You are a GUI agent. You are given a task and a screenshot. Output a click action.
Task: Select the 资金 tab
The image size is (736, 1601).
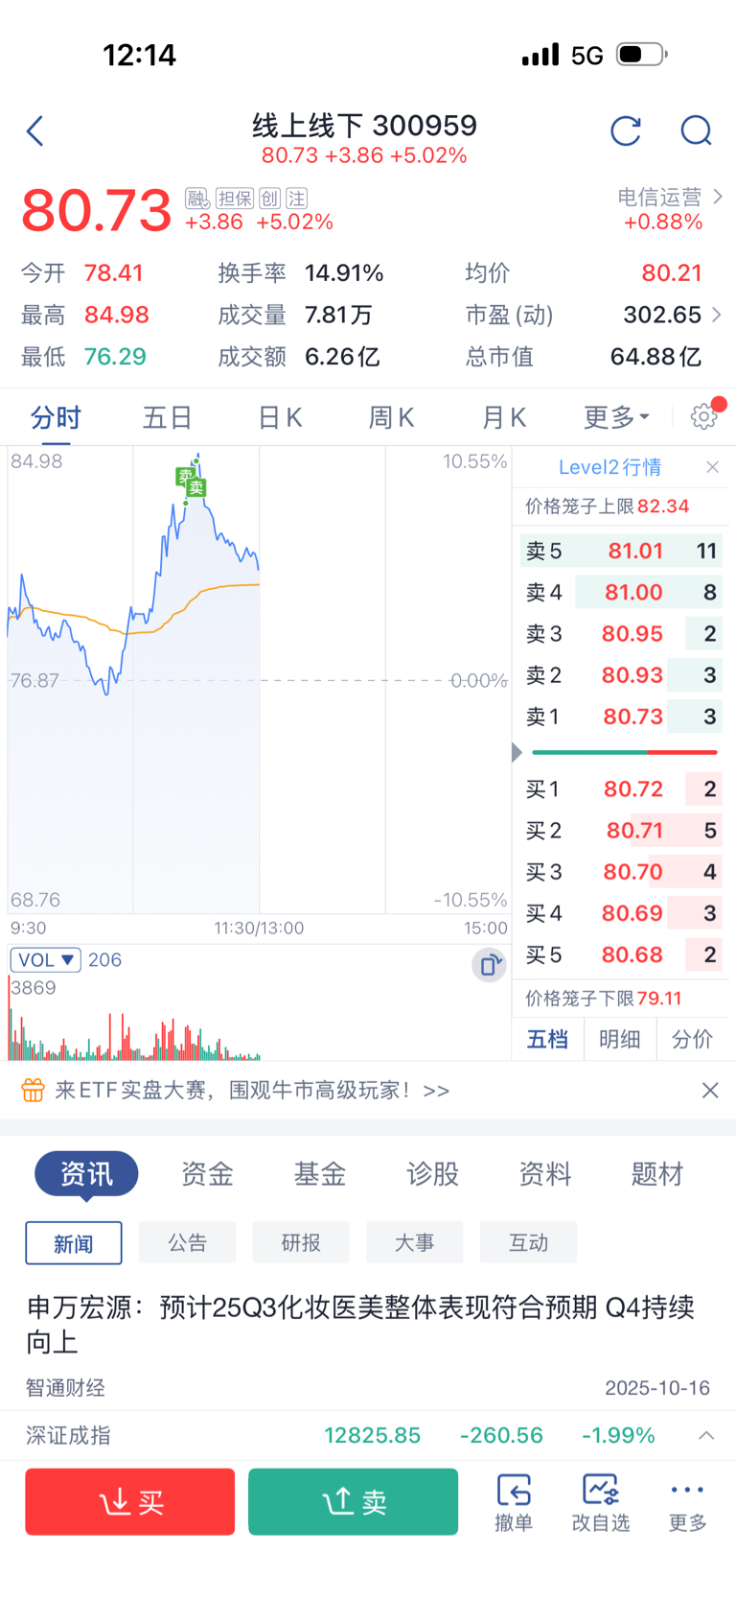pyautogui.click(x=207, y=1174)
